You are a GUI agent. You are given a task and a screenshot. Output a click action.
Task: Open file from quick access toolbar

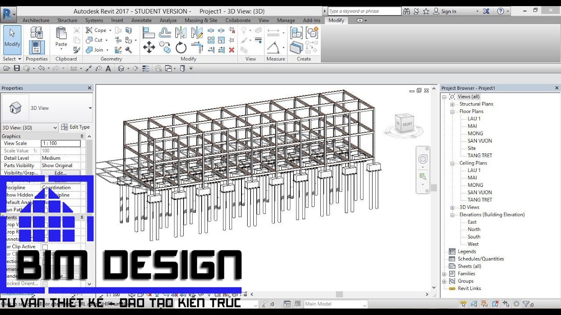(7, 68)
